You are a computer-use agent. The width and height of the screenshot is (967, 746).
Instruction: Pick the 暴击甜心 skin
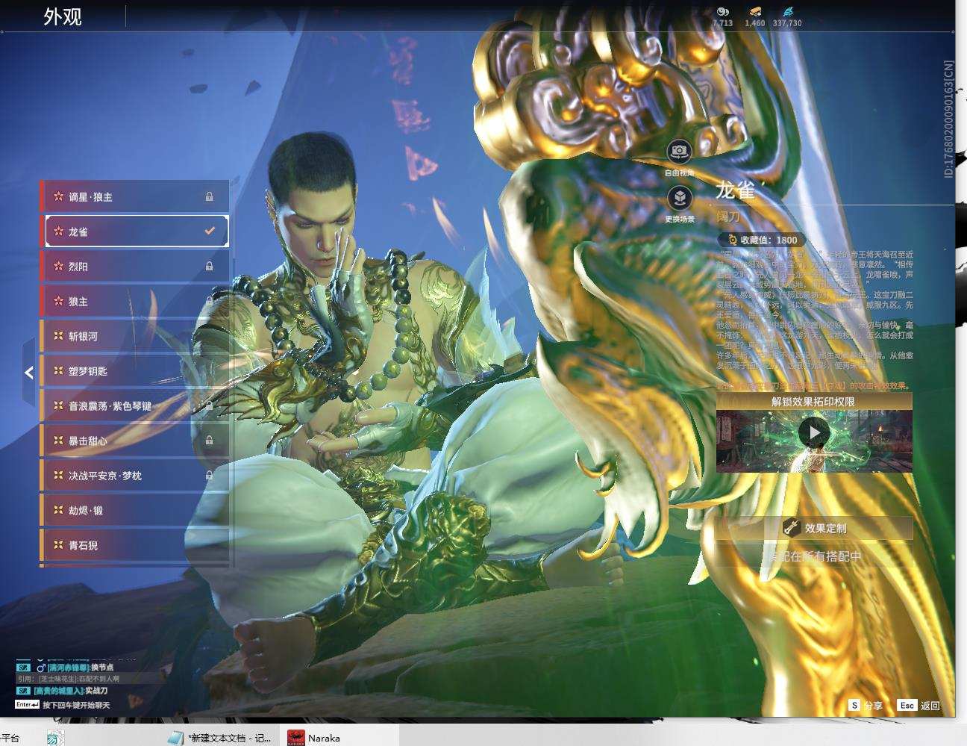[x=134, y=441]
